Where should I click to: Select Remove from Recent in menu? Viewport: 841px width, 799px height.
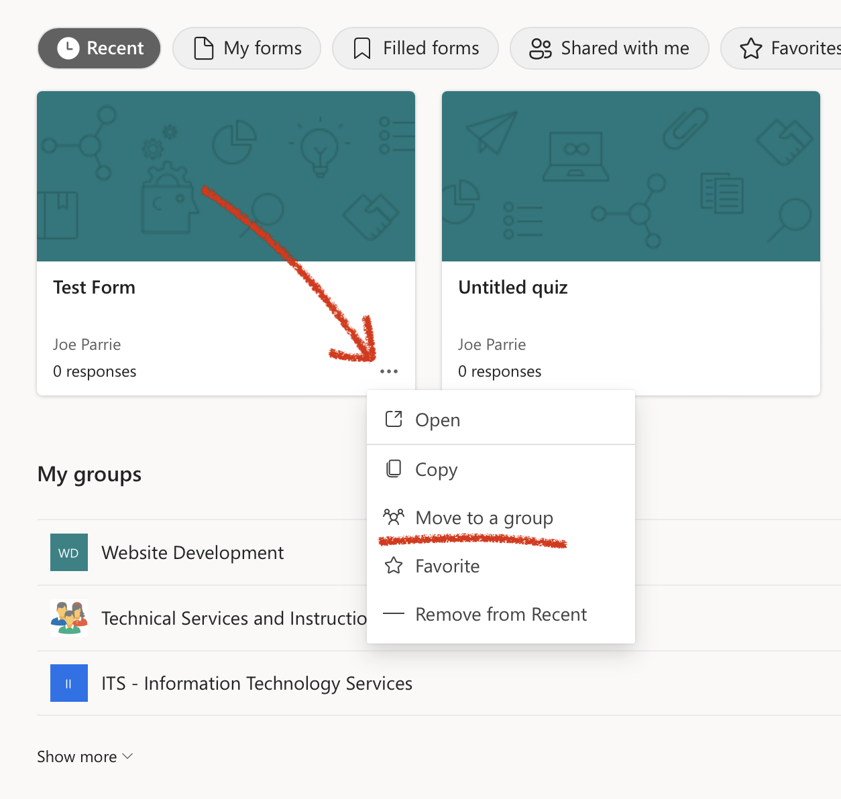[x=501, y=615]
